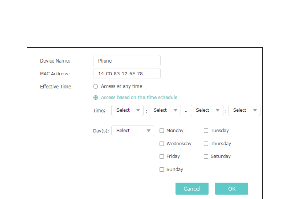Viewport: 289px width, 199px height.
Task: Enable the Wednesday checkbox
Action: coord(162,144)
